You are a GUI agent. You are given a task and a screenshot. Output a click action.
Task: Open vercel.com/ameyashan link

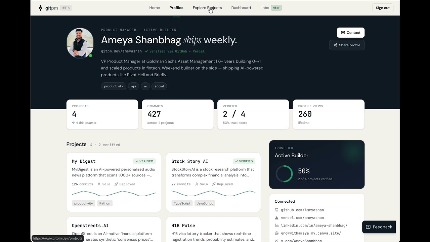pyautogui.click(x=302, y=218)
